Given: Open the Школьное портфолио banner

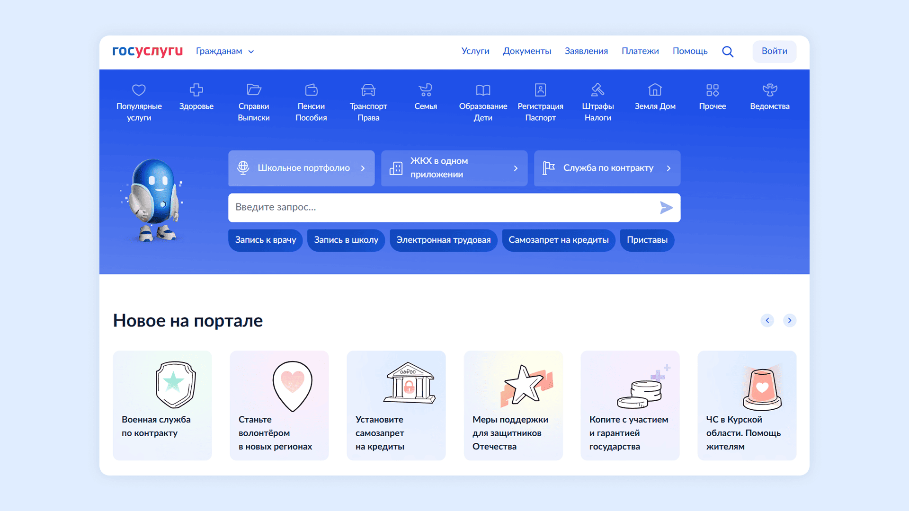Looking at the screenshot, I should click(x=301, y=168).
